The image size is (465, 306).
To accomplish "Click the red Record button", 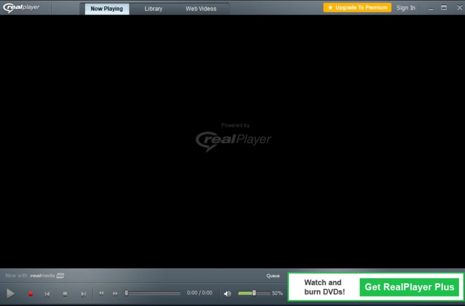I will tap(30, 294).
